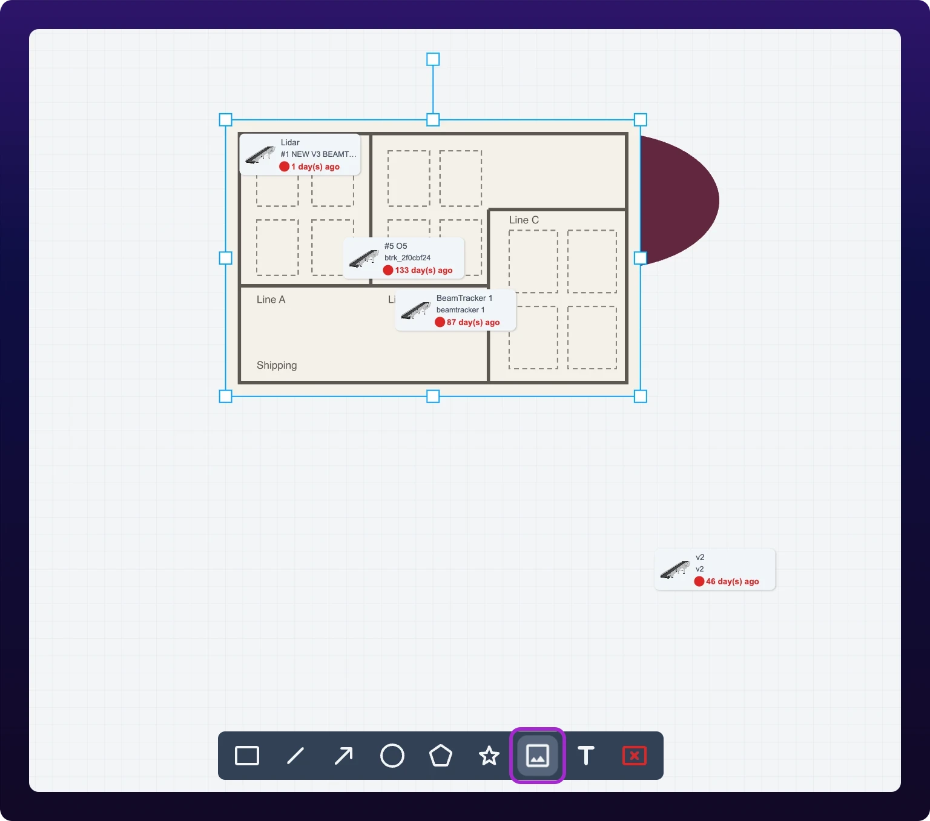Click the left-middle selection handle
The height and width of the screenshot is (821, 930).
coord(225,258)
